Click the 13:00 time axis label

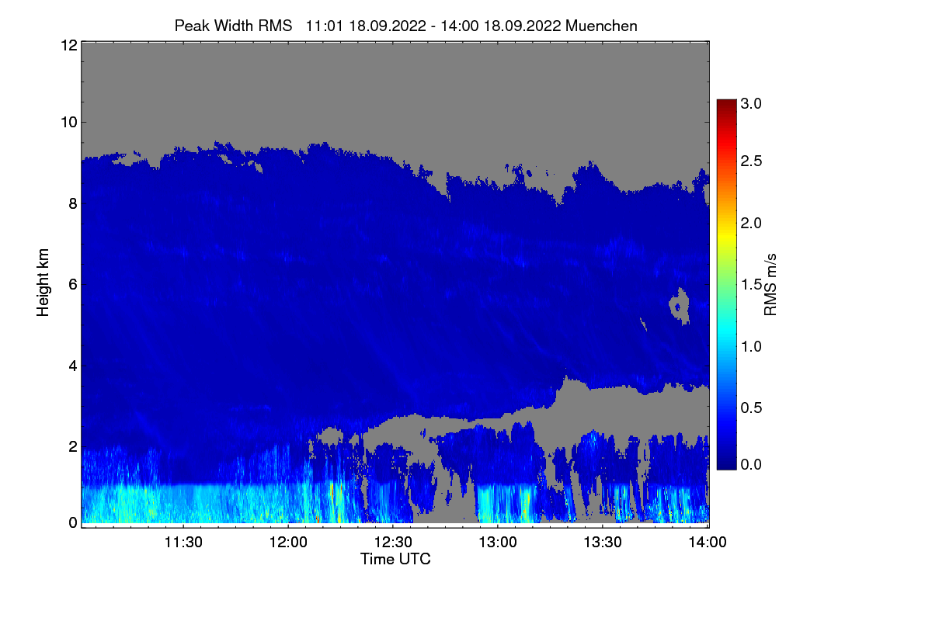point(498,543)
